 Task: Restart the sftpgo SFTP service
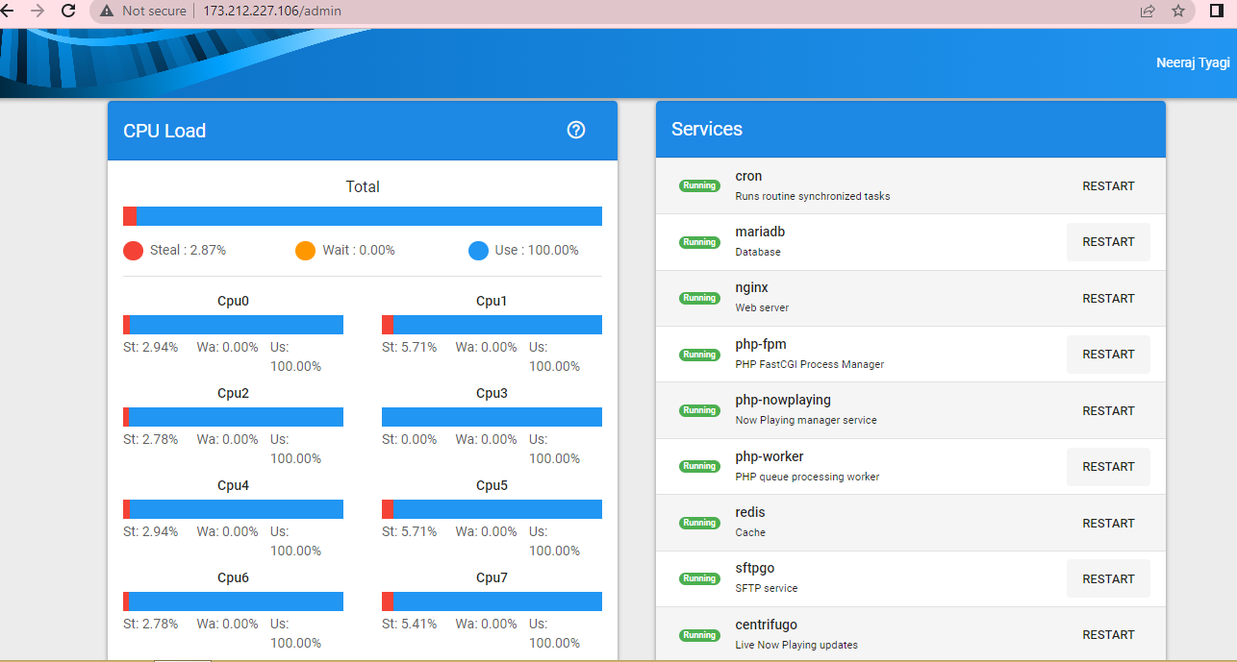tap(1108, 577)
